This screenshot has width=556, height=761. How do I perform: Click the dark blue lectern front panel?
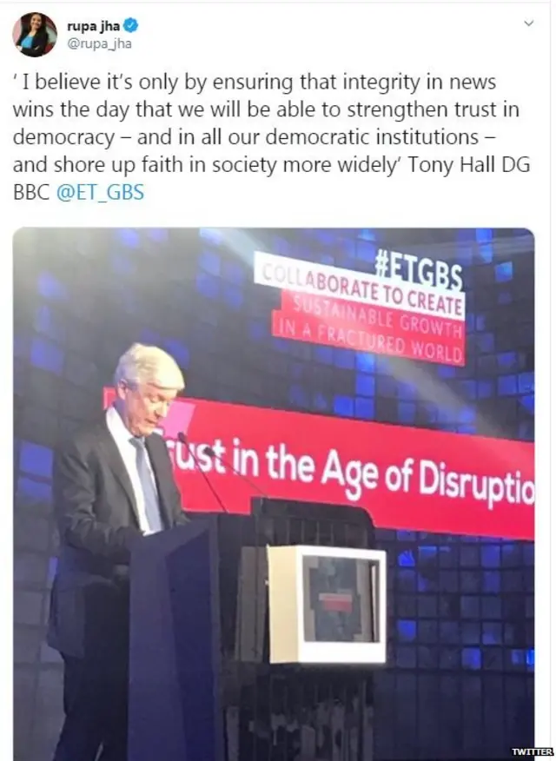(x=169, y=640)
